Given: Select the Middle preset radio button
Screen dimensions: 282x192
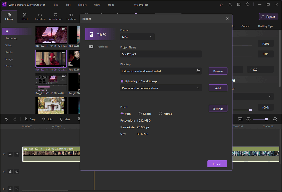Looking at the screenshot, I should point(140,114).
